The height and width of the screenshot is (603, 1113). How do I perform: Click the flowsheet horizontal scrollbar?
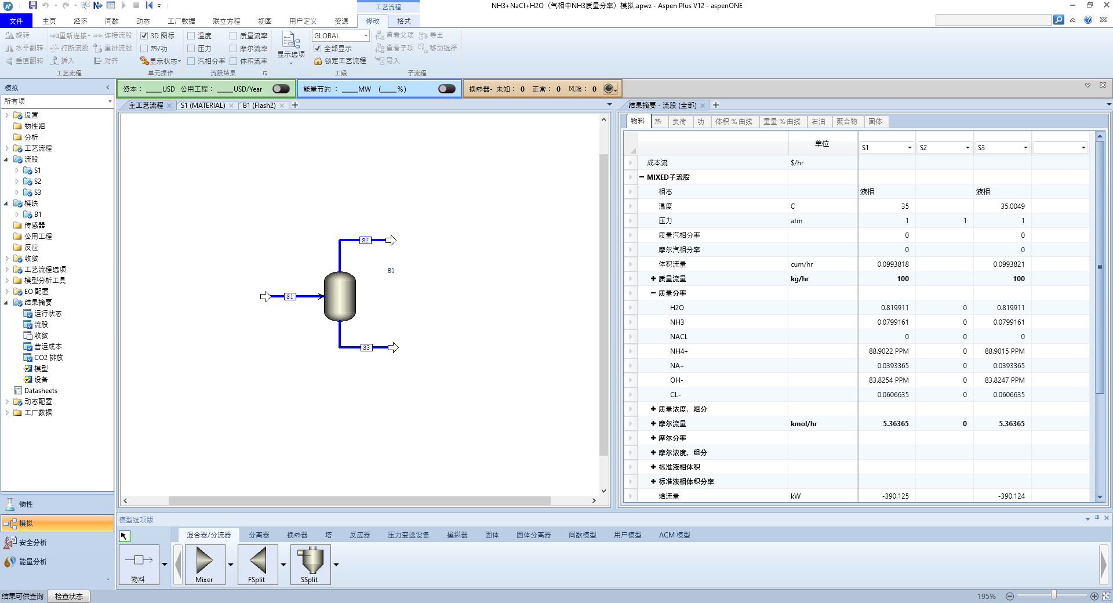click(x=359, y=500)
